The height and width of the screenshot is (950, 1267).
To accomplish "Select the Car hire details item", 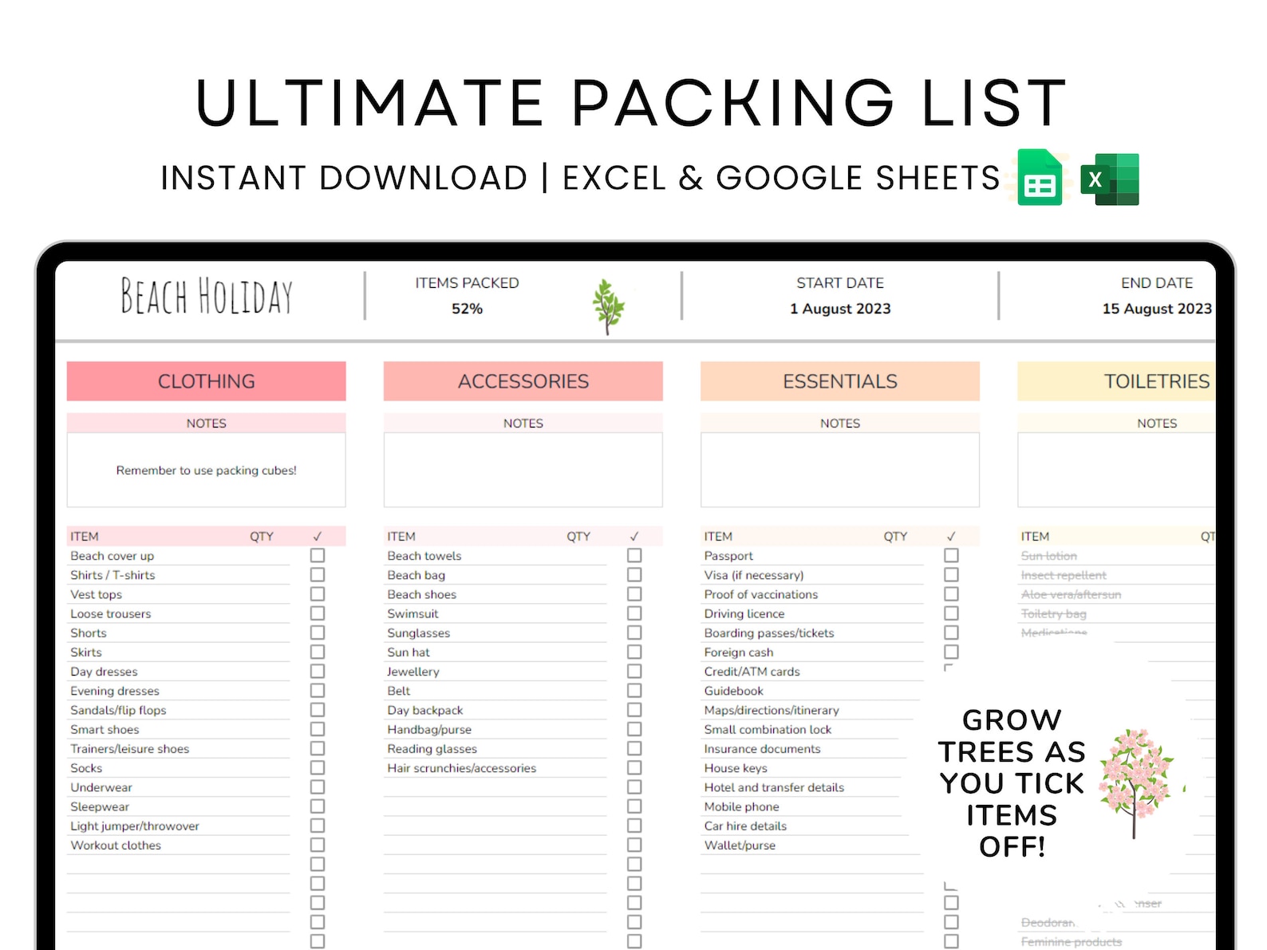I will pos(745,826).
